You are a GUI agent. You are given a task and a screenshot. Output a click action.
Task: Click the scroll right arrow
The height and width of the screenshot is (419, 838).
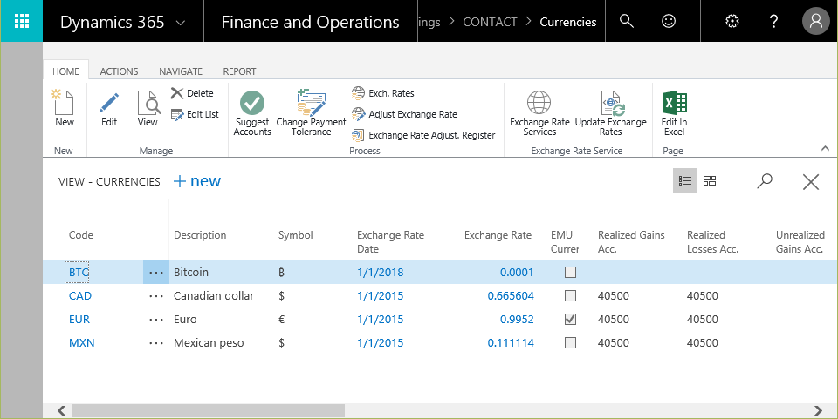click(818, 410)
